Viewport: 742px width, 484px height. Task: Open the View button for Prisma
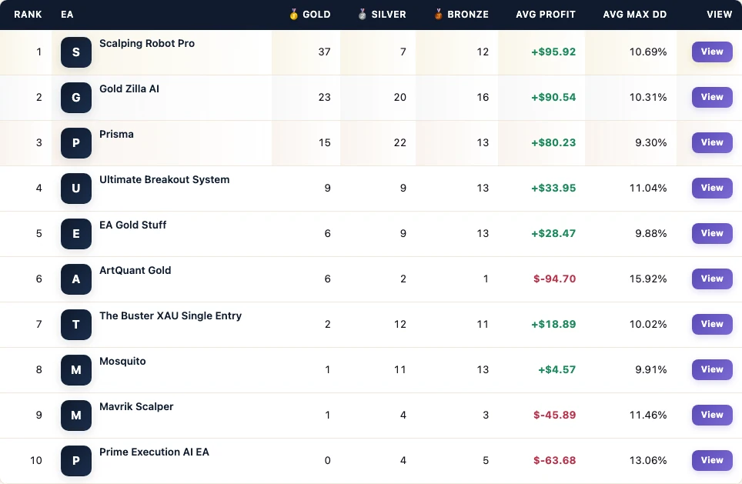pyautogui.click(x=712, y=142)
